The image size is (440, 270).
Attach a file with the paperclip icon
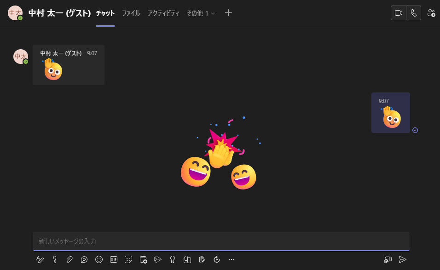[69, 259]
